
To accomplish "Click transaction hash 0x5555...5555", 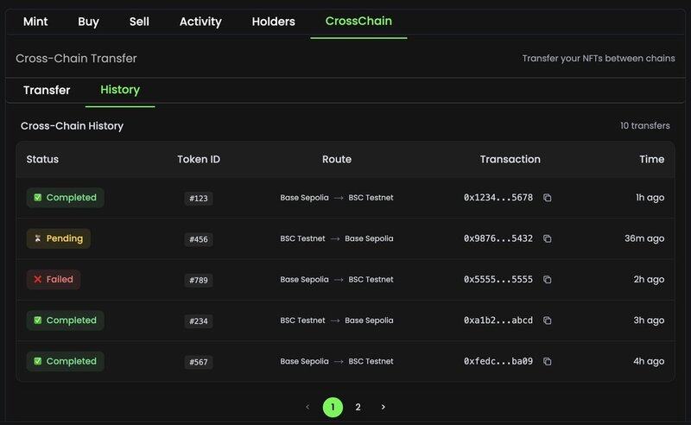I will [x=498, y=280].
